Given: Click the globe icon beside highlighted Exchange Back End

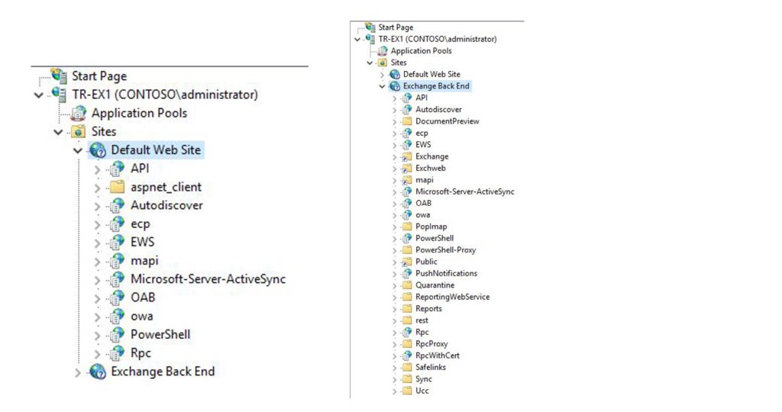Looking at the screenshot, I should [x=394, y=86].
